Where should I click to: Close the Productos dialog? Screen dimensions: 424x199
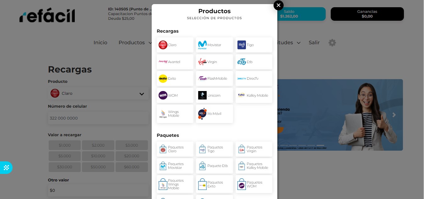coord(279,5)
